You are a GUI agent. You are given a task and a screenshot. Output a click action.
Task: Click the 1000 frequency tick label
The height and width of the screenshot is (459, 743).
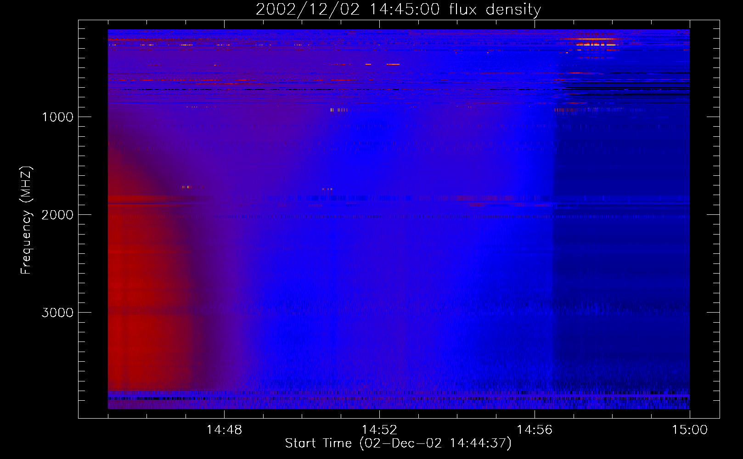click(57, 117)
